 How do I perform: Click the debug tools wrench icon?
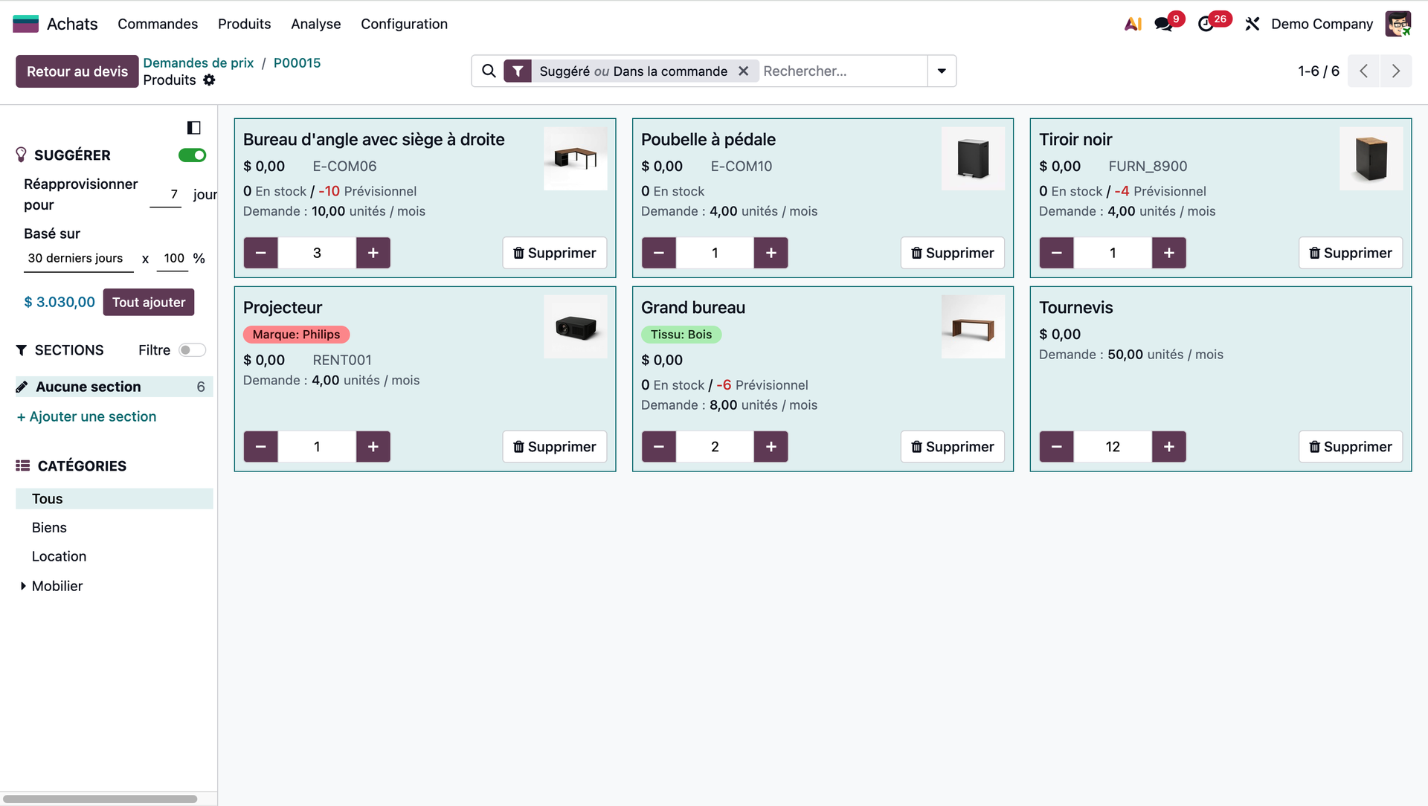[1252, 24]
